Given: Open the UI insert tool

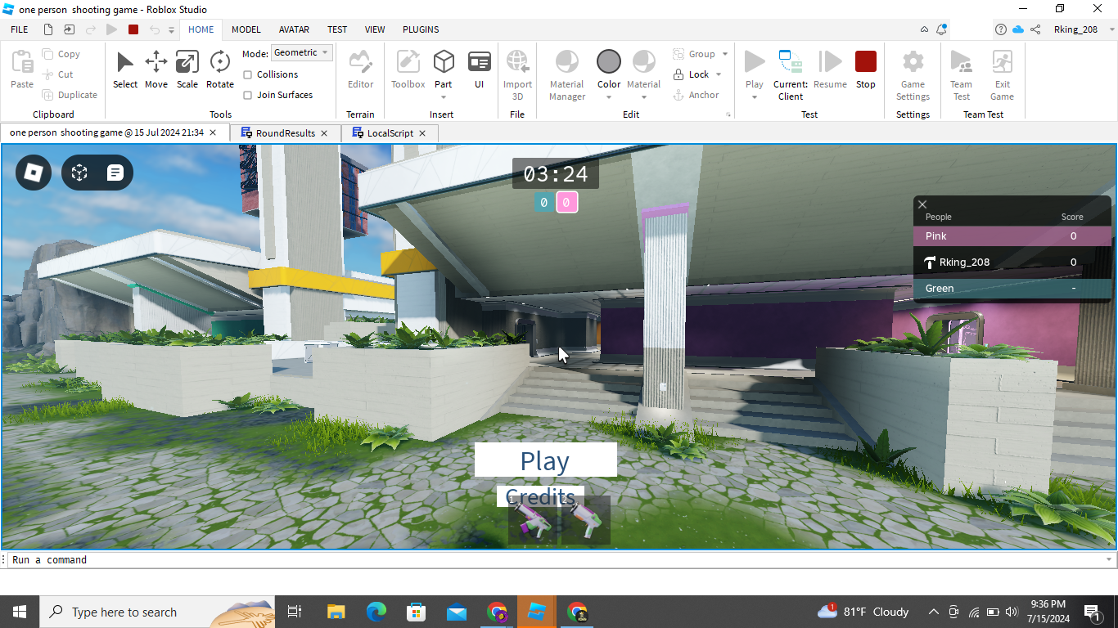Looking at the screenshot, I should 479,70.
